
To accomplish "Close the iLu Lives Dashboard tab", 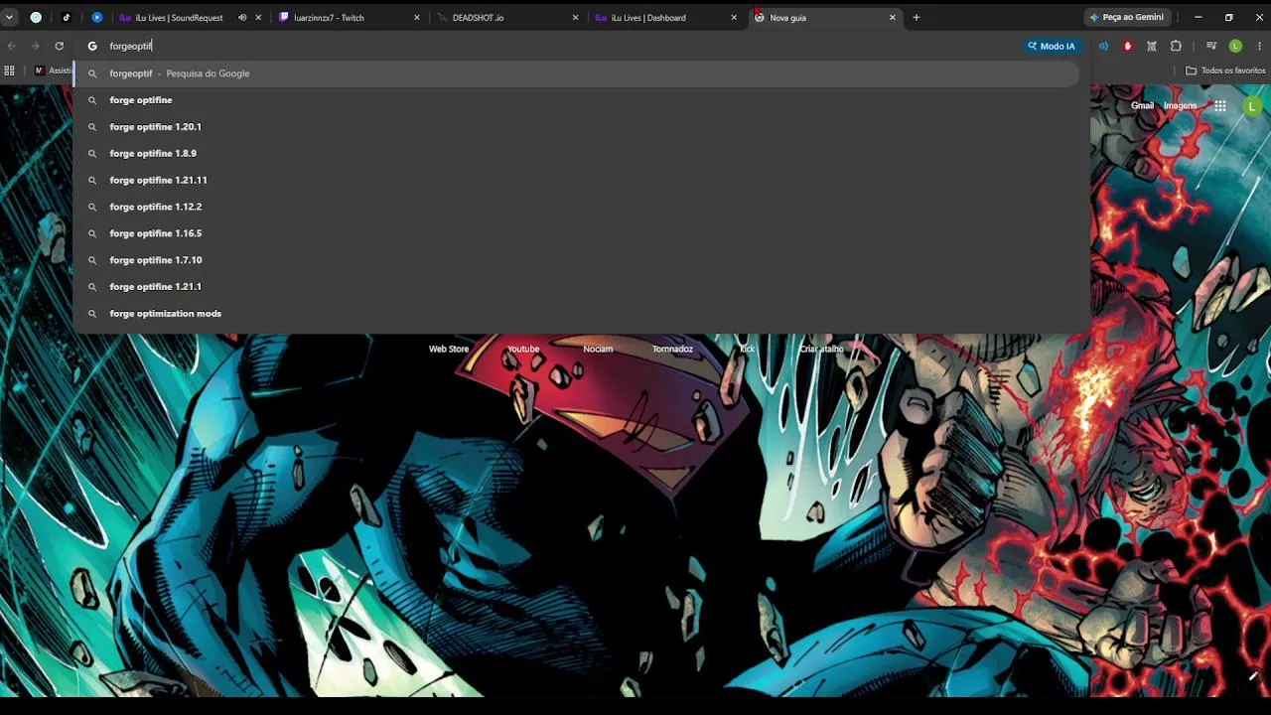I will (x=734, y=17).
